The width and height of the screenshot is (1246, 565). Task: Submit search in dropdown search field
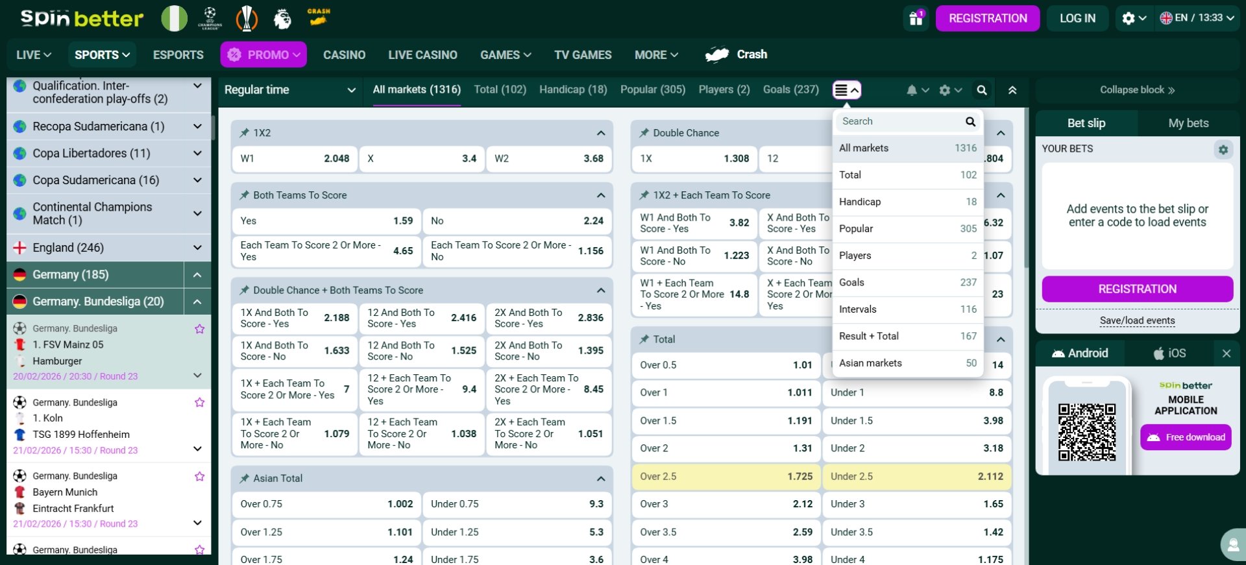coord(970,121)
